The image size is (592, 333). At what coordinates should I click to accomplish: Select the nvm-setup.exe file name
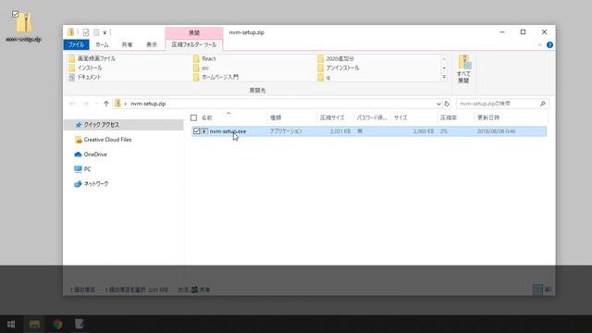click(228, 131)
